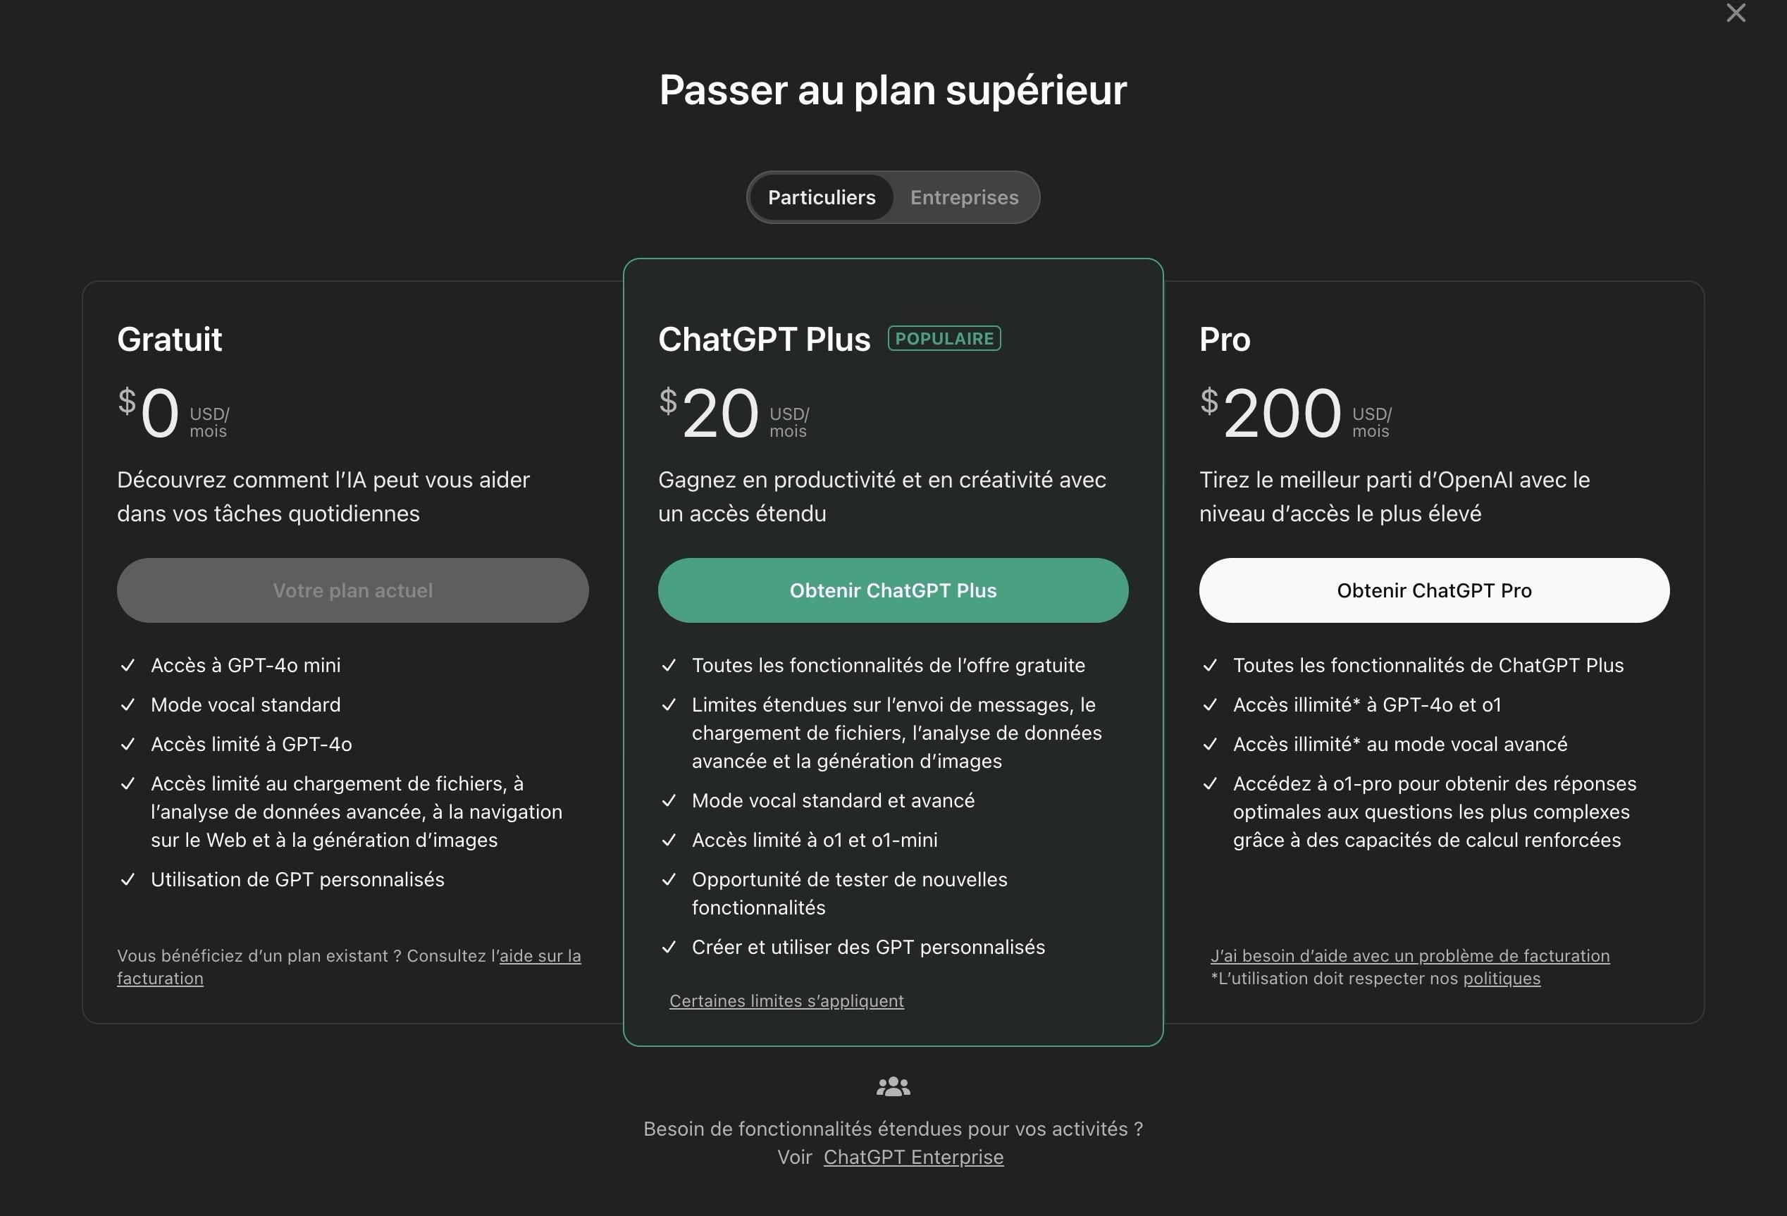Click the checkmark beside 'Créer et utiliser des GPT personnalisés'
This screenshot has width=1787, height=1216.
669,947
